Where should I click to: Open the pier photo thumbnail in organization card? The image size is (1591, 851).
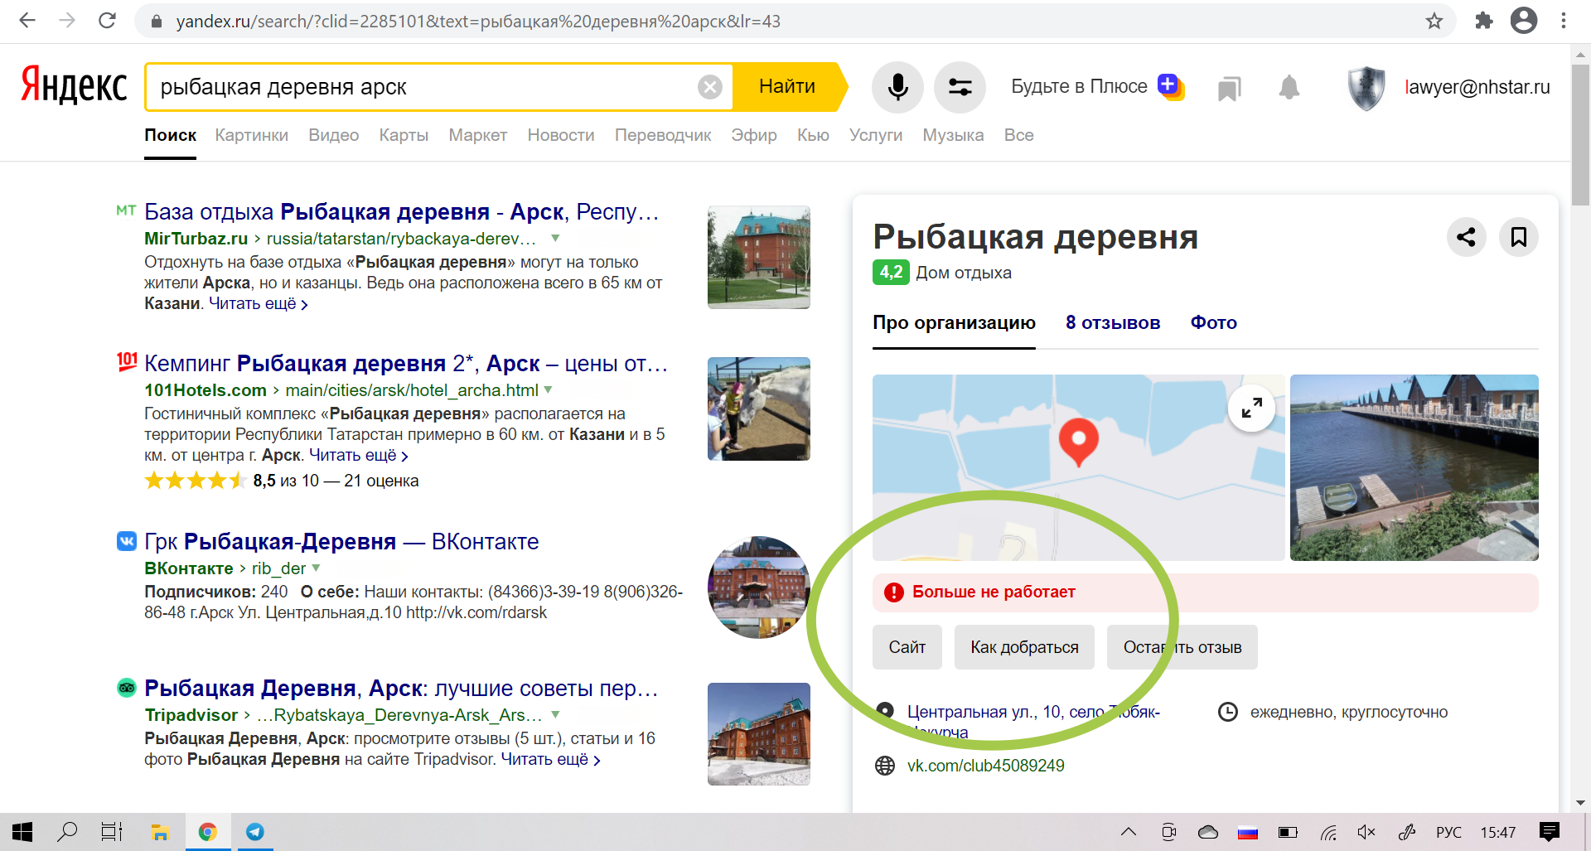pos(1414,467)
